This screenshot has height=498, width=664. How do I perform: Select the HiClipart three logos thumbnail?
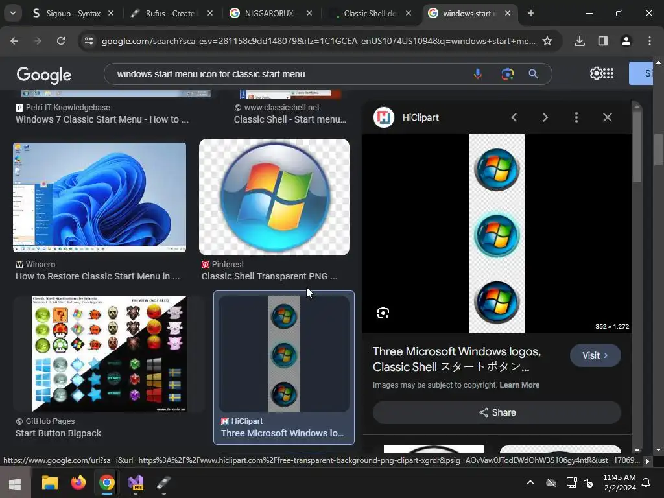point(284,354)
